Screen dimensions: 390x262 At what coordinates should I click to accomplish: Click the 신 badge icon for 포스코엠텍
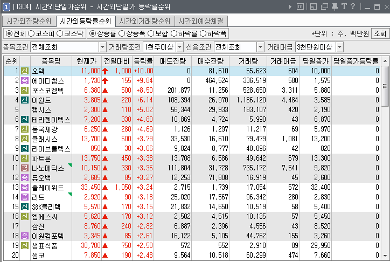25,91
